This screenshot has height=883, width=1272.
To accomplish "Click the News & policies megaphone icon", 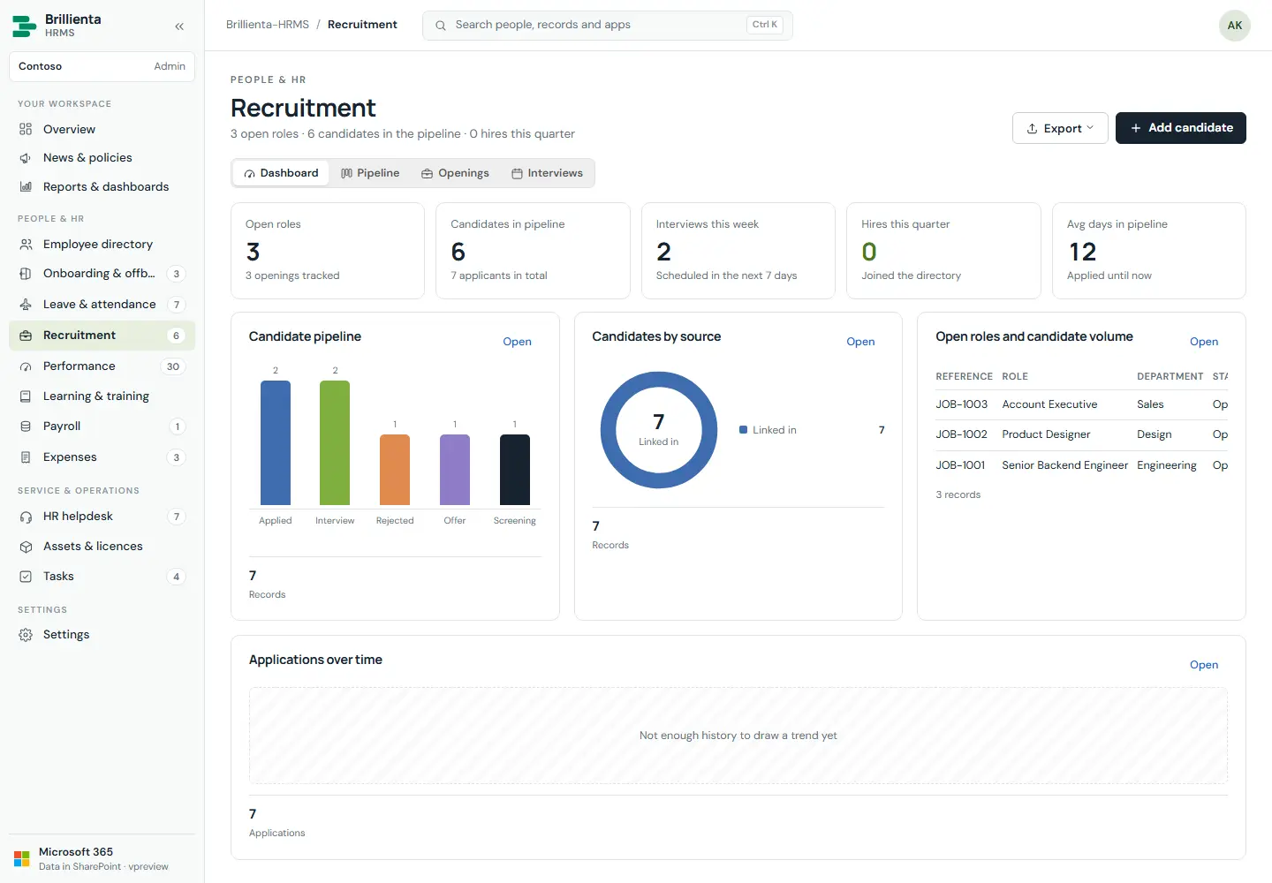I will tap(26, 158).
